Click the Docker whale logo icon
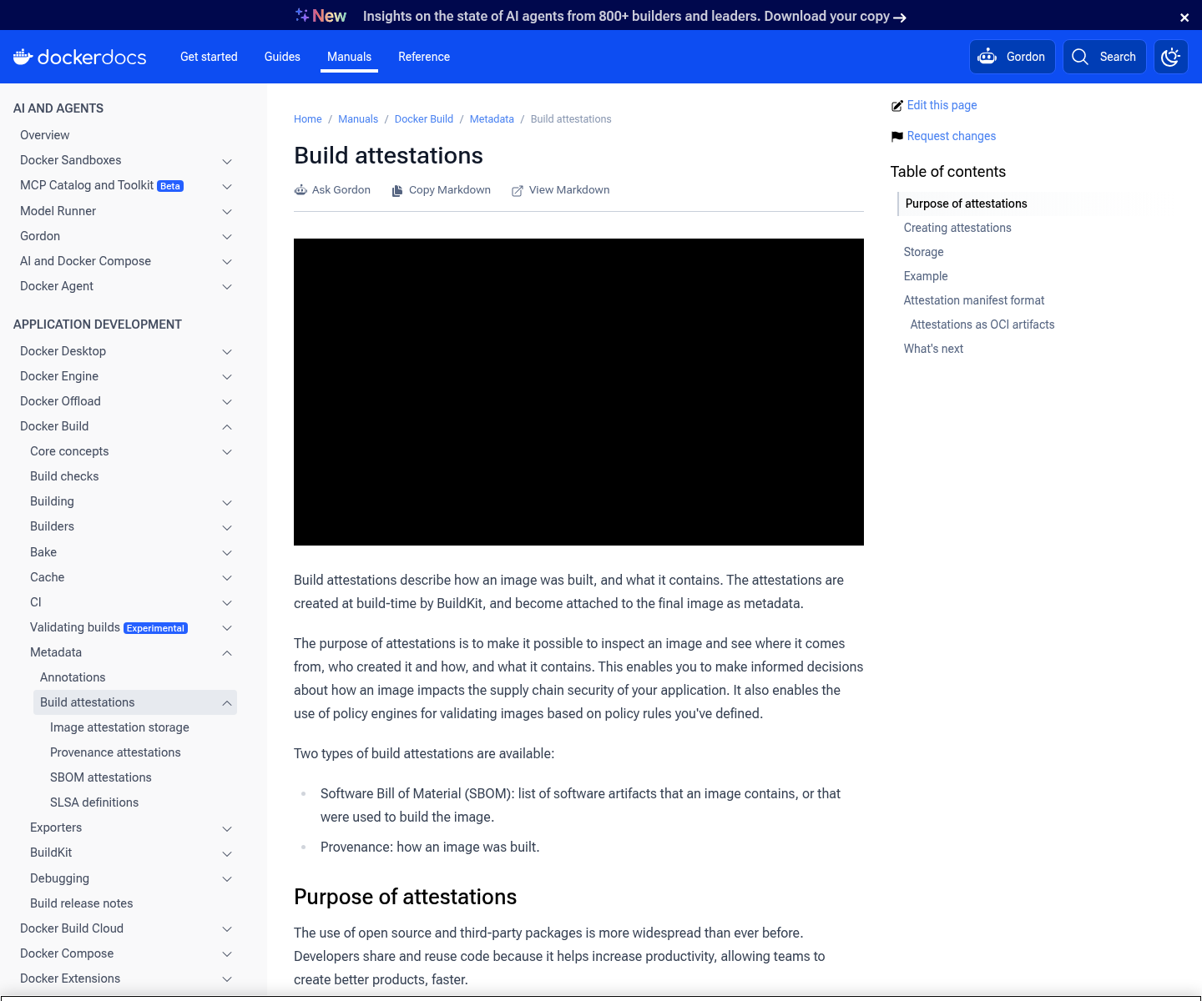This screenshot has width=1202, height=1001. tap(23, 57)
